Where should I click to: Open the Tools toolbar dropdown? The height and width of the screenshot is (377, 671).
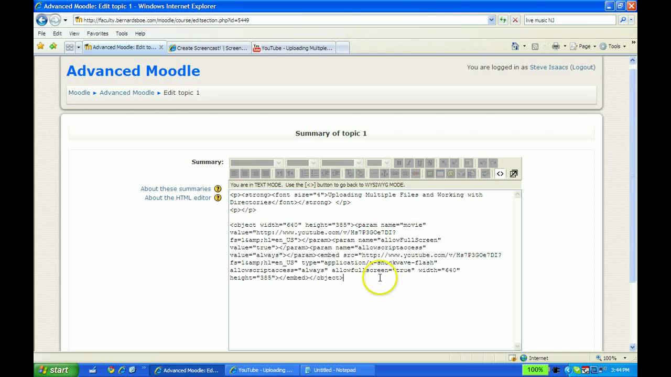pos(612,46)
